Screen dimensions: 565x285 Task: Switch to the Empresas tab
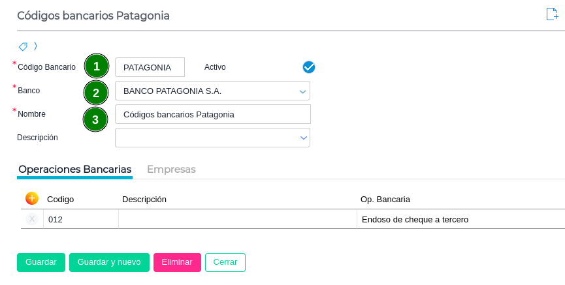pyautogui.click(x=171, y=169)
